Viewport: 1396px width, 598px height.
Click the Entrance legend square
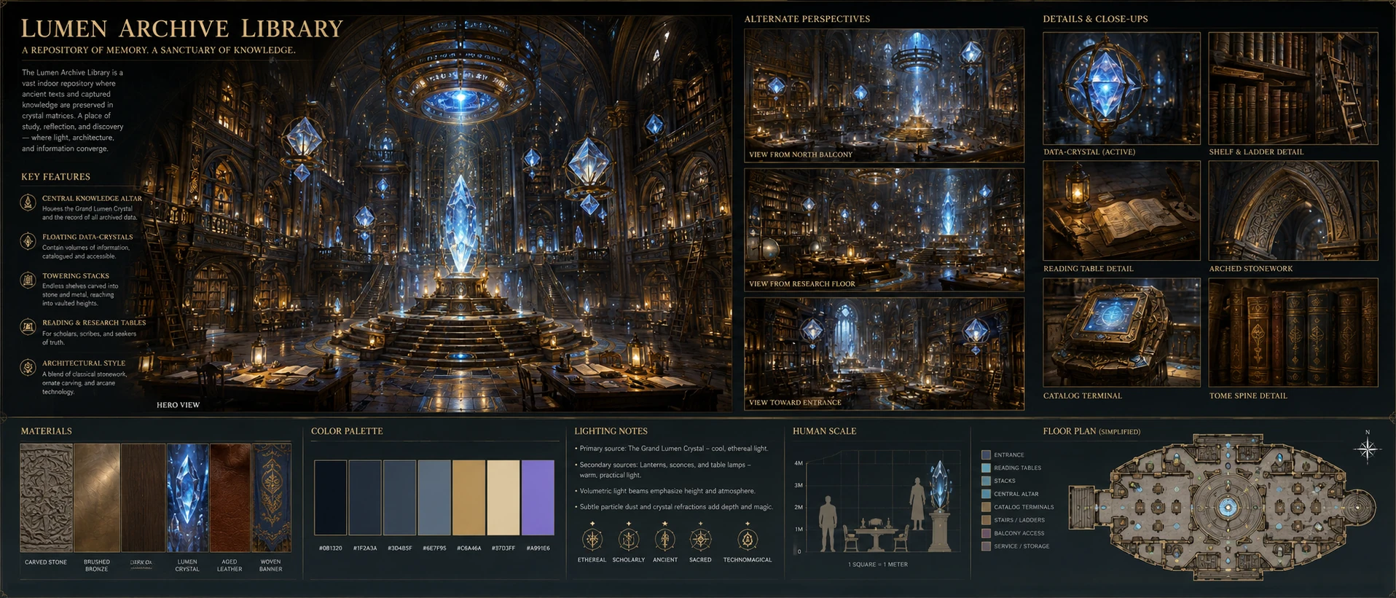[986, 455]
